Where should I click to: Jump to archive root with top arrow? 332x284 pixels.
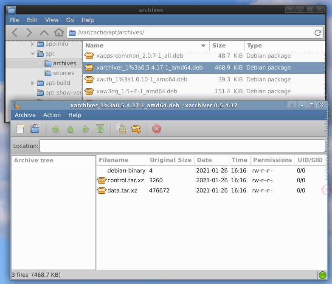pyautogui.click(x=100, y=129)
